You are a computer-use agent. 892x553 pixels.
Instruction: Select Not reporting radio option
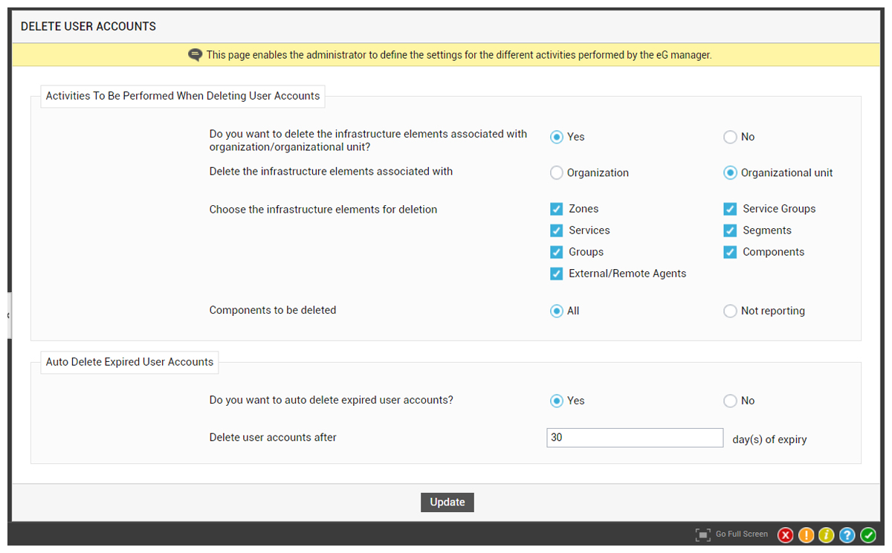pos(730,311)
